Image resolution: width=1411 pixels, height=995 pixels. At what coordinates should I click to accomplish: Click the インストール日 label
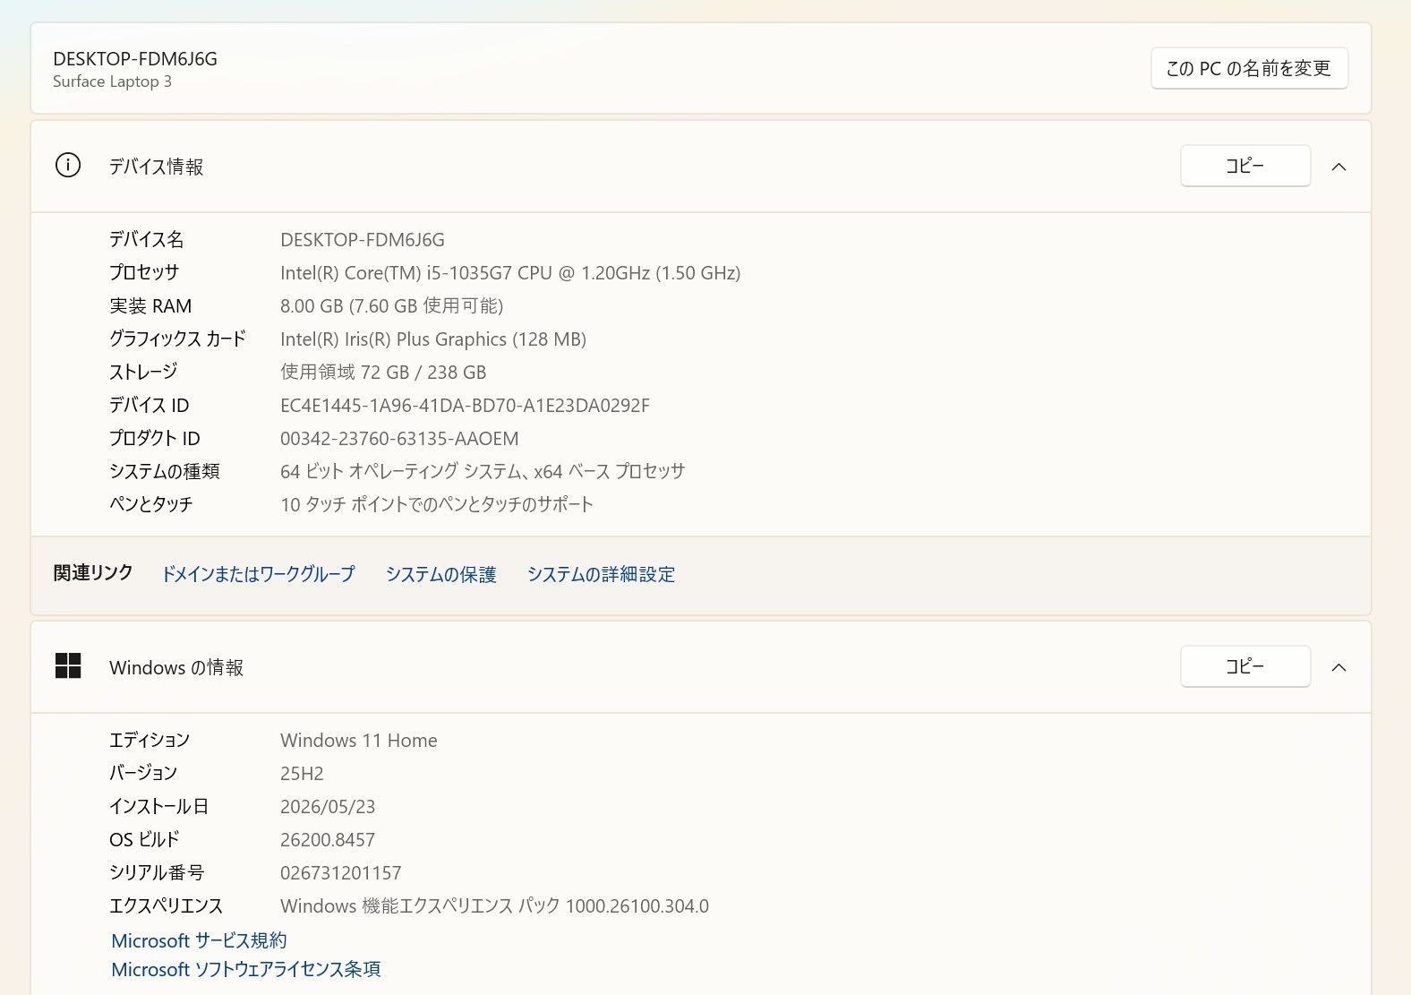point(158,806)
